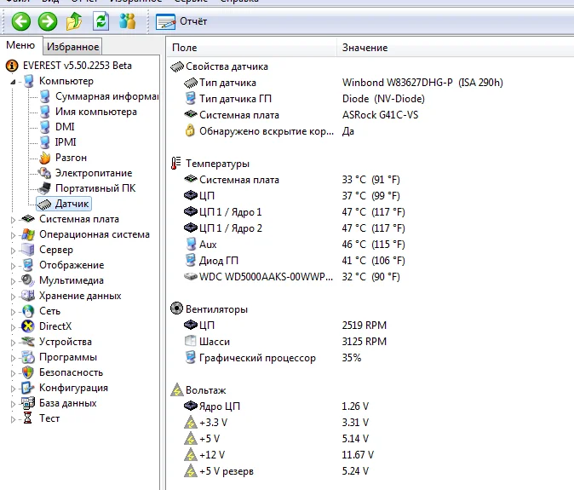Select the Графический процессор row
Viewport: 574px width, 490px height.
[x=370, y=357]
